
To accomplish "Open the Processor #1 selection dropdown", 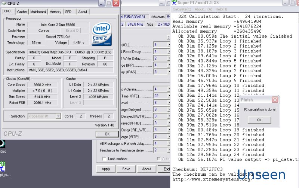I will click(58, 116).
